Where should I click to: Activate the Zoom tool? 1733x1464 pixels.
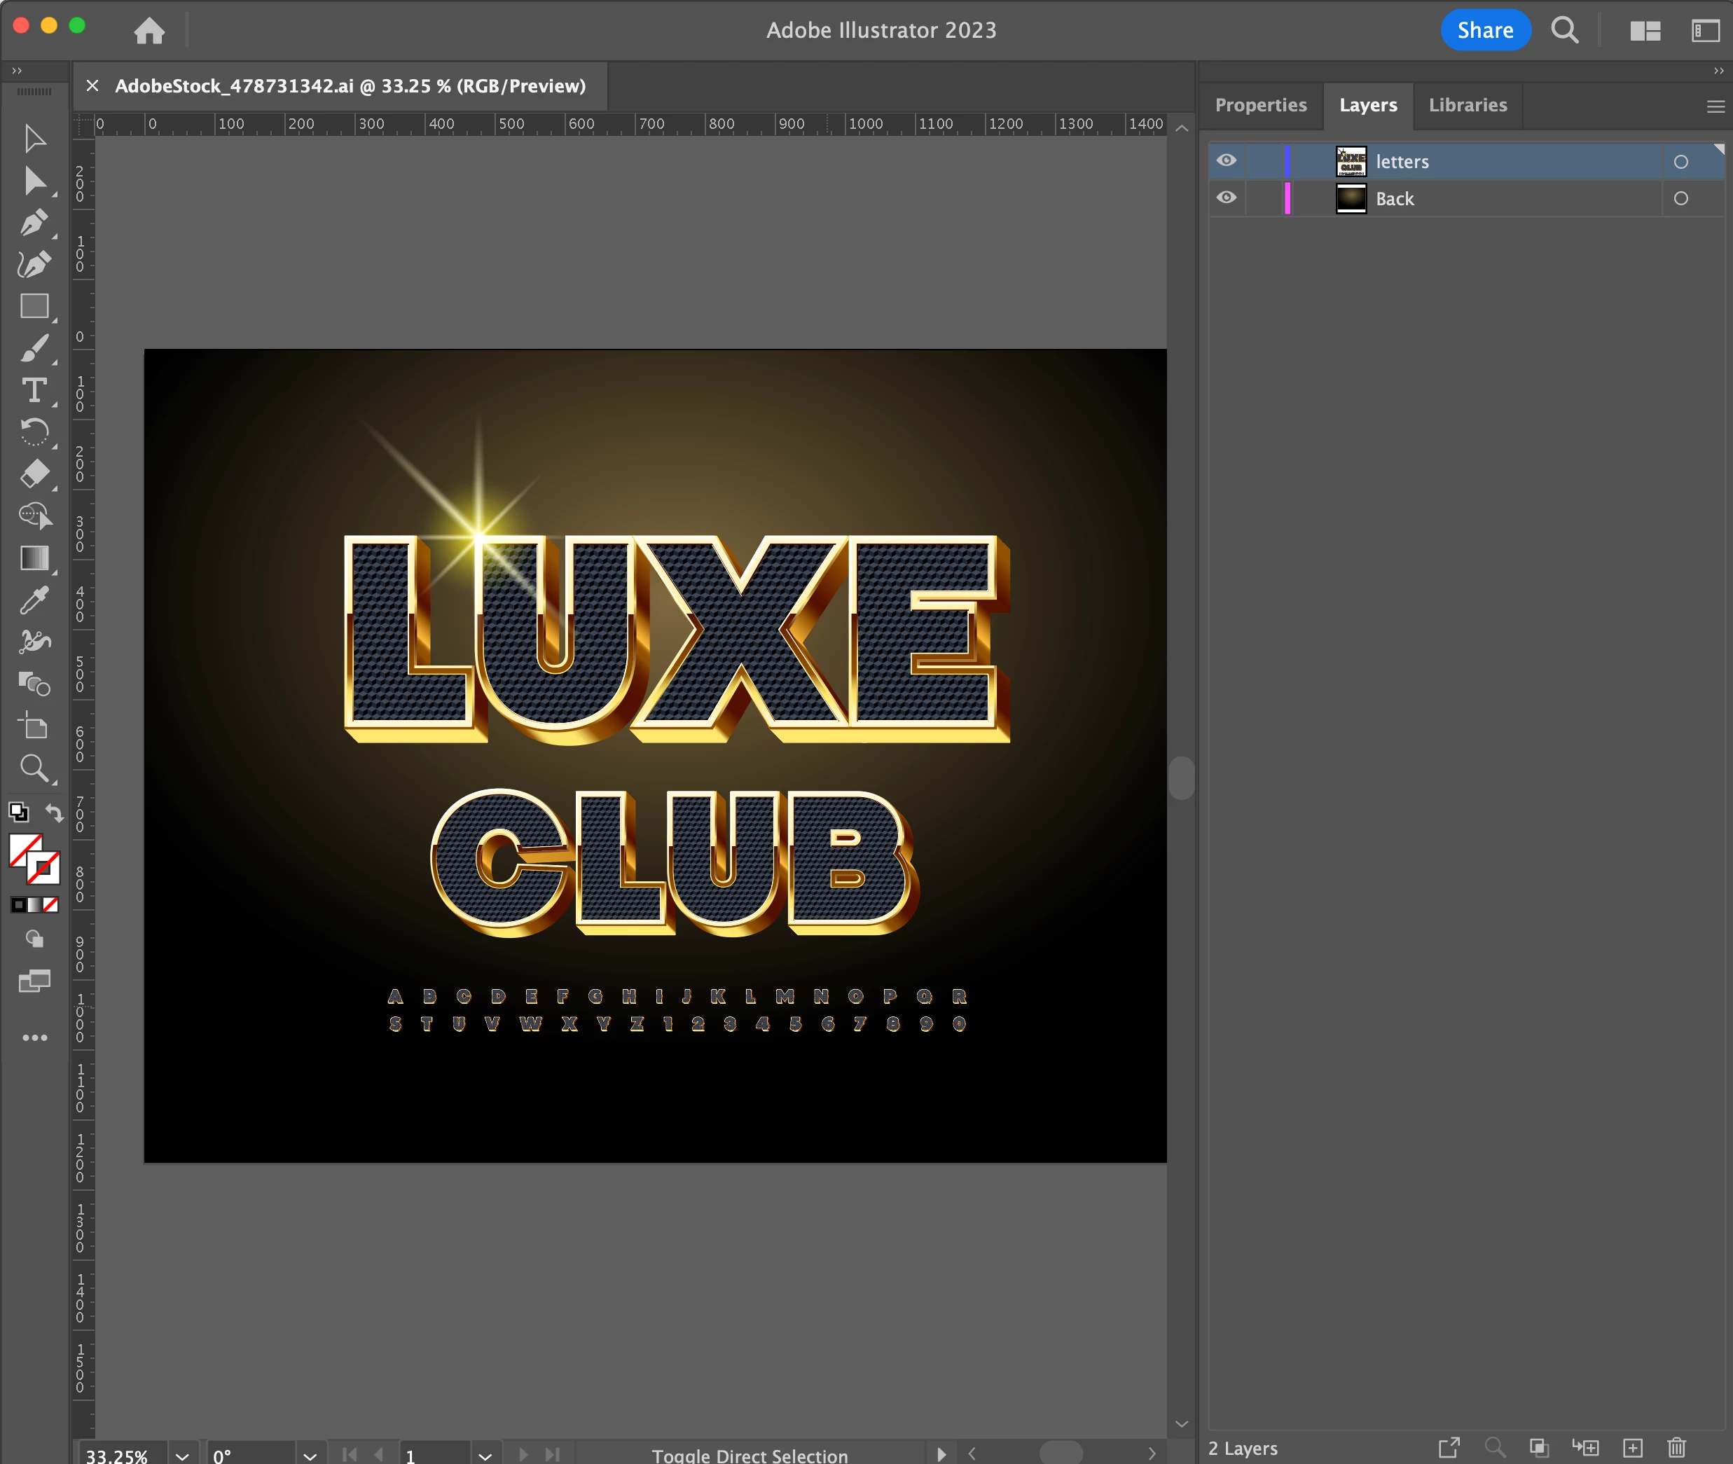(34, 768)
